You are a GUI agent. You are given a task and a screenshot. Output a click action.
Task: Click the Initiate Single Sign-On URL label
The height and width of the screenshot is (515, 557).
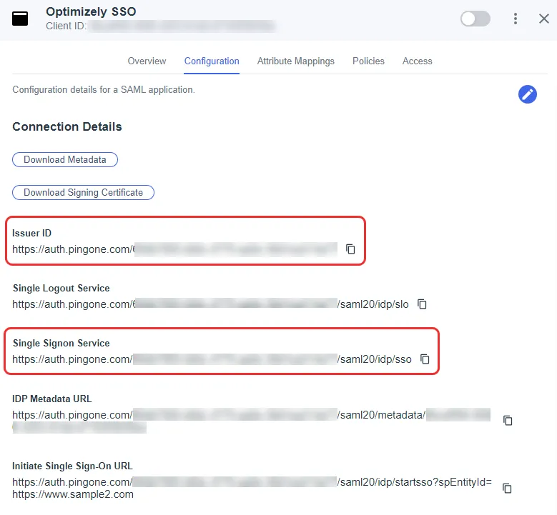[x=72, y=466]
